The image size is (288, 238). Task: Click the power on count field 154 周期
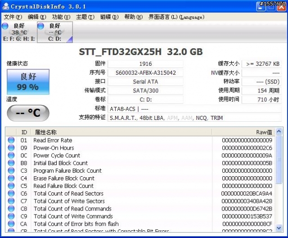[261, 91]
